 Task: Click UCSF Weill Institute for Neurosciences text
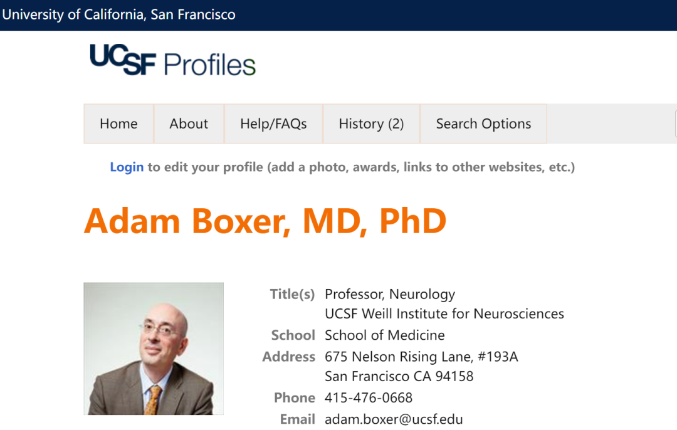444,314
